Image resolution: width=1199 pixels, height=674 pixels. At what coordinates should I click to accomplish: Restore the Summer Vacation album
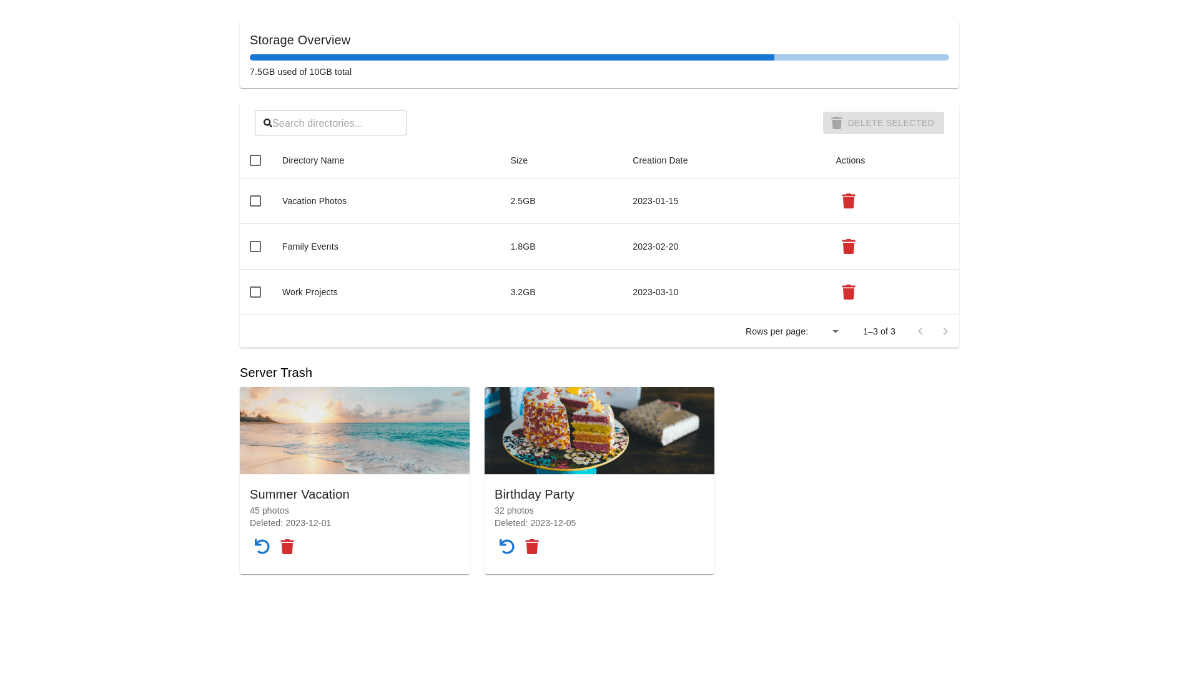coord(262,547)
